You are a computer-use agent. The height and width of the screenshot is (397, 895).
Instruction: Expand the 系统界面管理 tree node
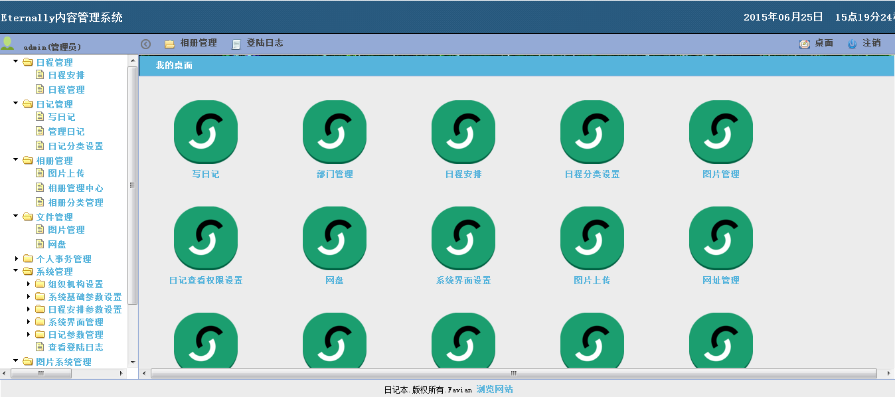(29, 322)
